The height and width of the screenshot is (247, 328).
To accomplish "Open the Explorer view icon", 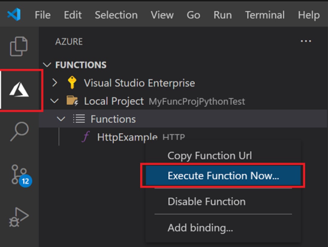I will coord(19,46).
